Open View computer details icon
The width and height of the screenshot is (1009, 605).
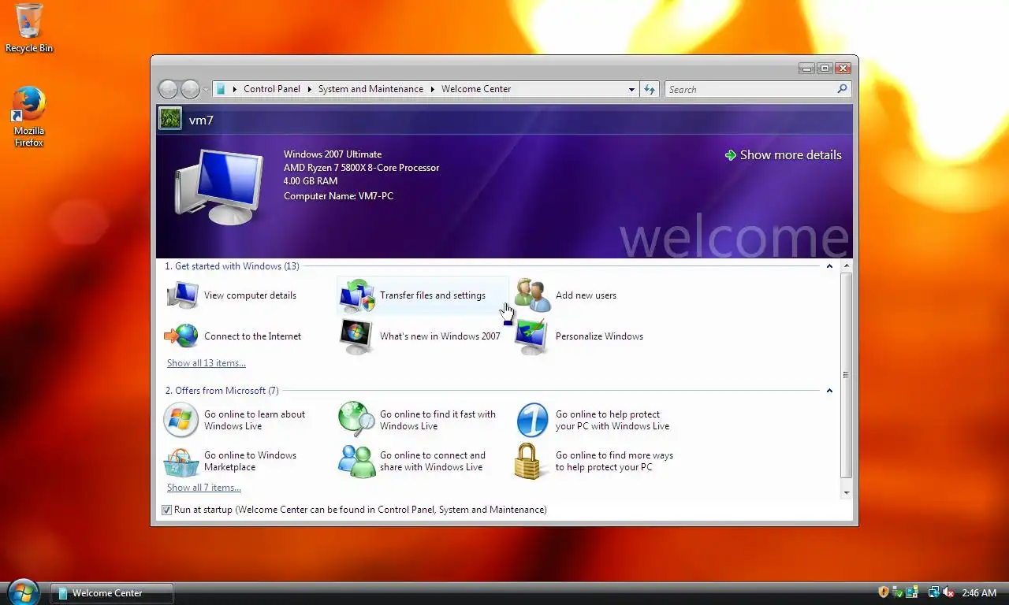[x=183, y=295]
